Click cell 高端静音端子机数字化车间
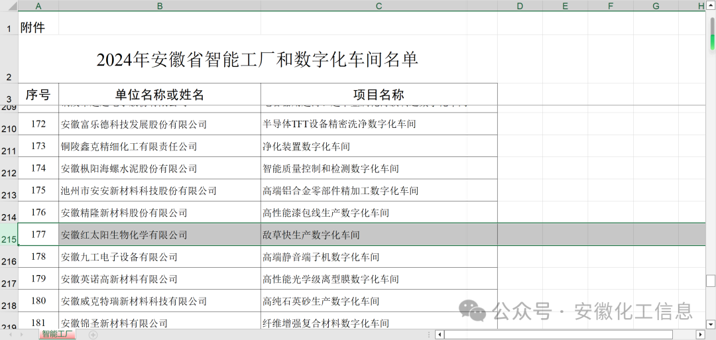 click(x=379, y=256)
